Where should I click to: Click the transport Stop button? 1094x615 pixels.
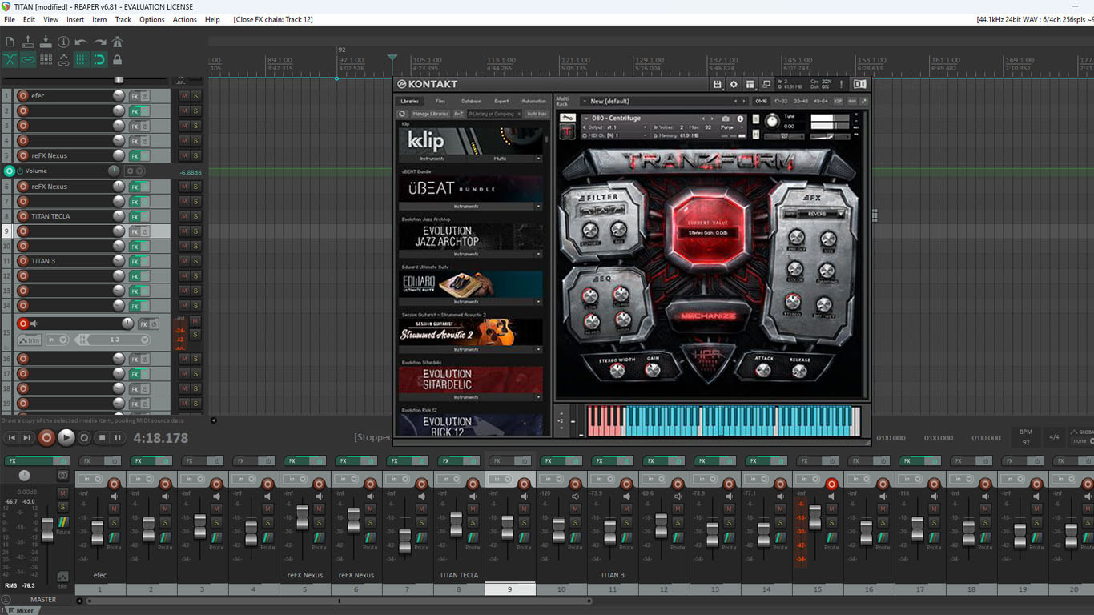tap(102, 438)
